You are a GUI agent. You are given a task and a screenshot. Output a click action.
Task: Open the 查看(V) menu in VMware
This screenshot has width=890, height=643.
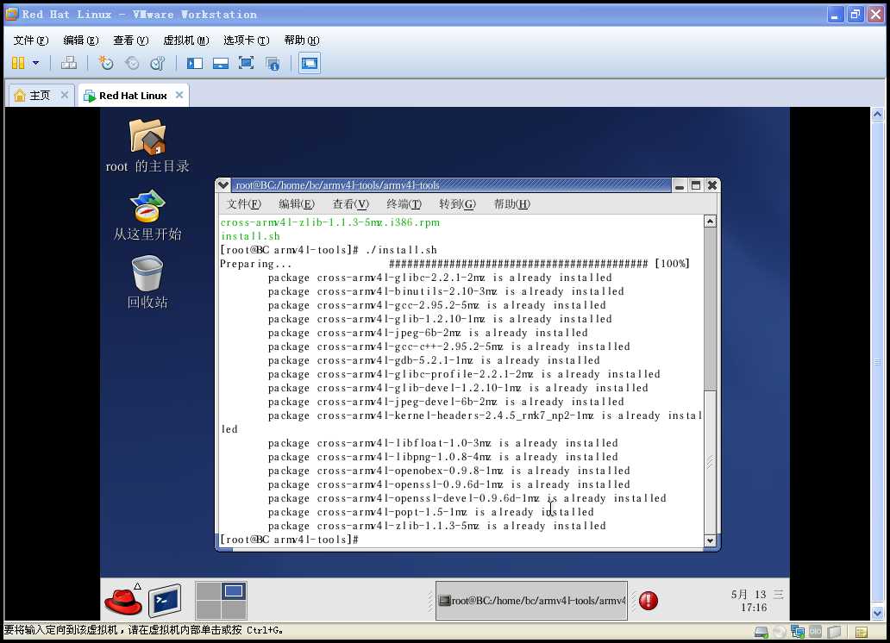pyautogui.click(x=130, y=41)
